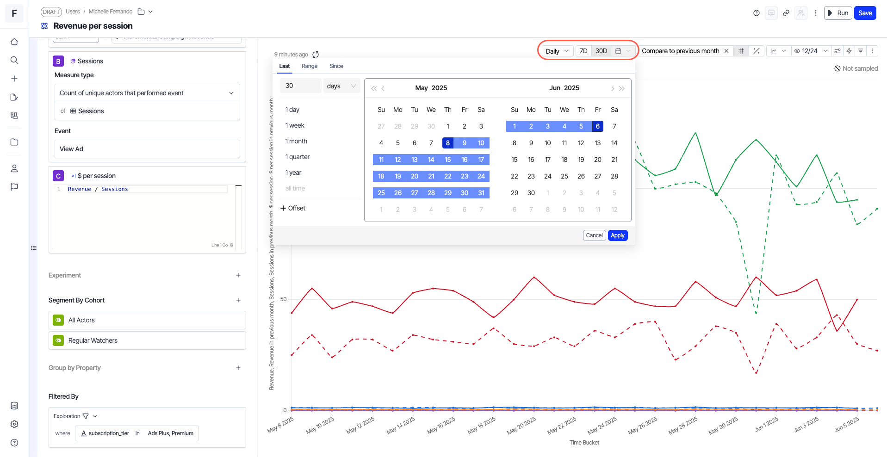Image resolution: width=887 pixels, height=457 pixels.
Task: Open the calendar date picker icon
Action: coord(618,51)
